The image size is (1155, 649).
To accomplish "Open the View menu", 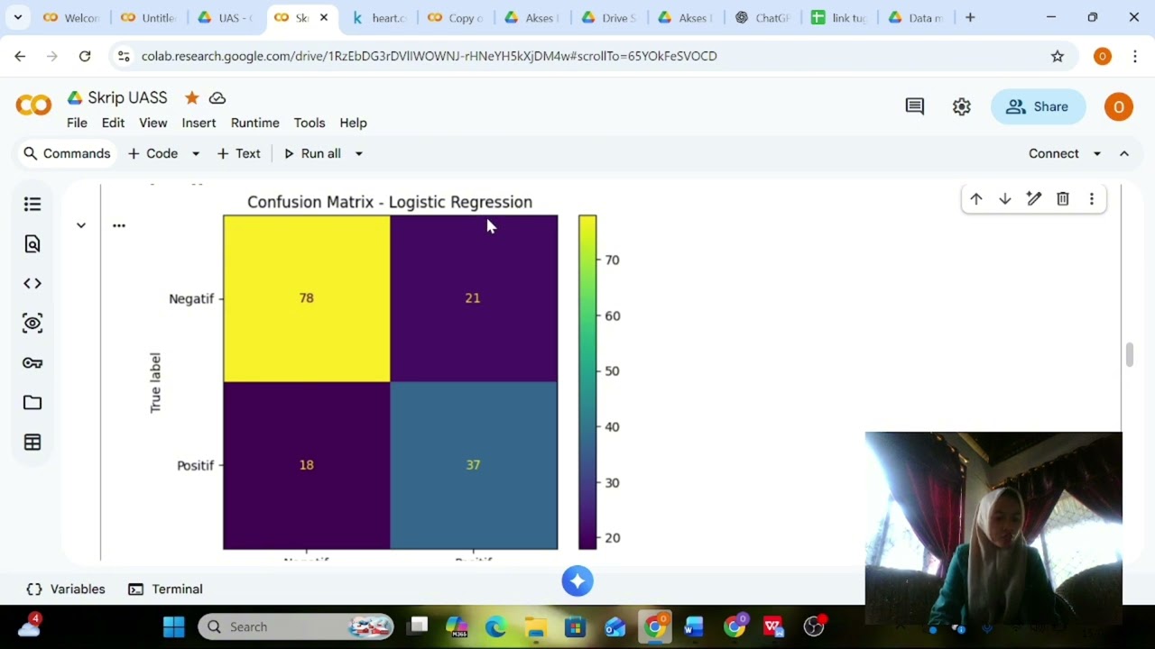I will [152, 123].
